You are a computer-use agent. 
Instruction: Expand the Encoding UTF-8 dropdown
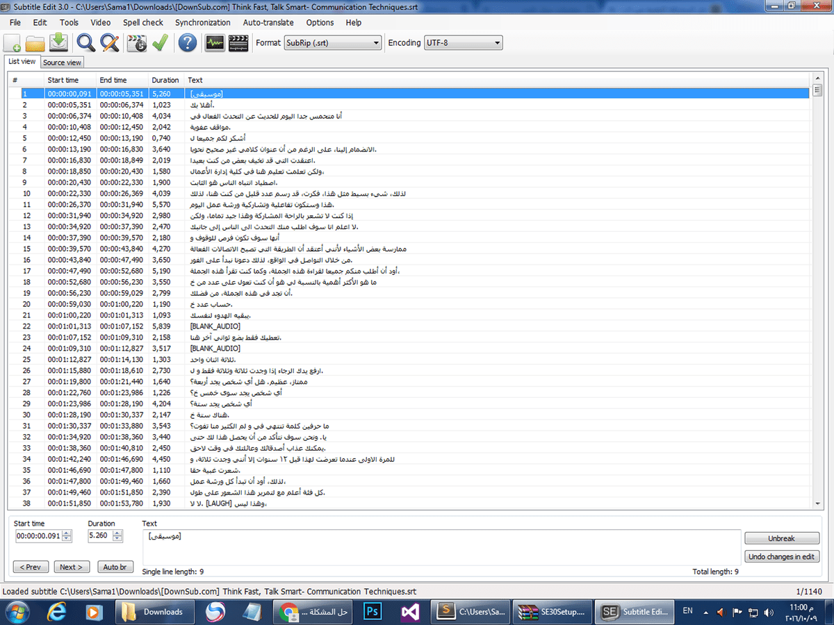click(463, 43)
